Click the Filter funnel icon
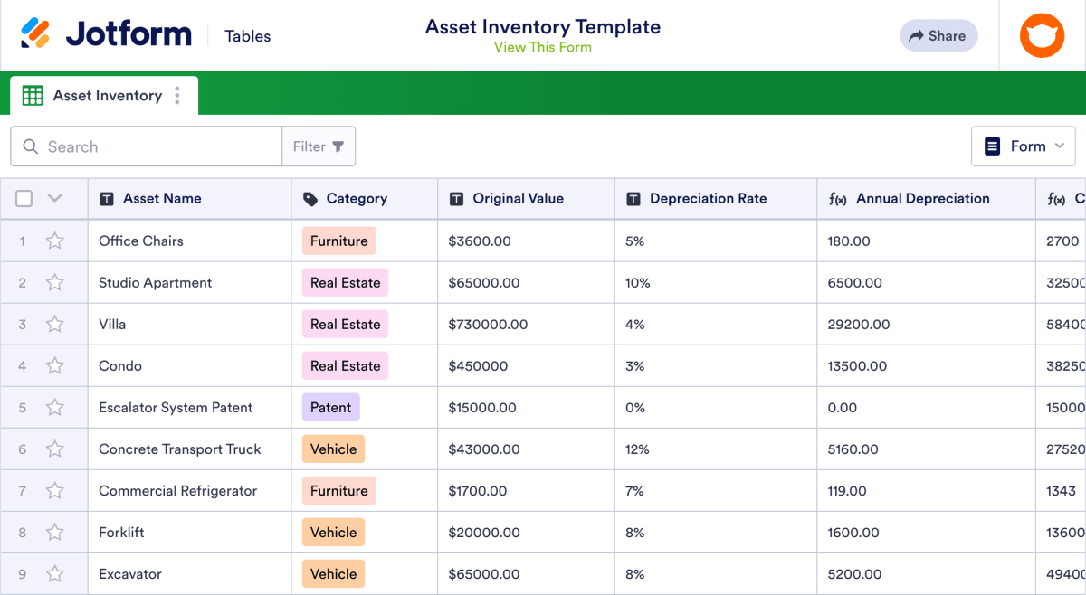The width and height of the screenshot is (1086, 595). point(338,146)
